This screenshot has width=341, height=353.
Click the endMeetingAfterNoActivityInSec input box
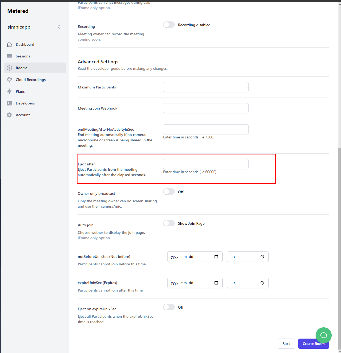206,129
